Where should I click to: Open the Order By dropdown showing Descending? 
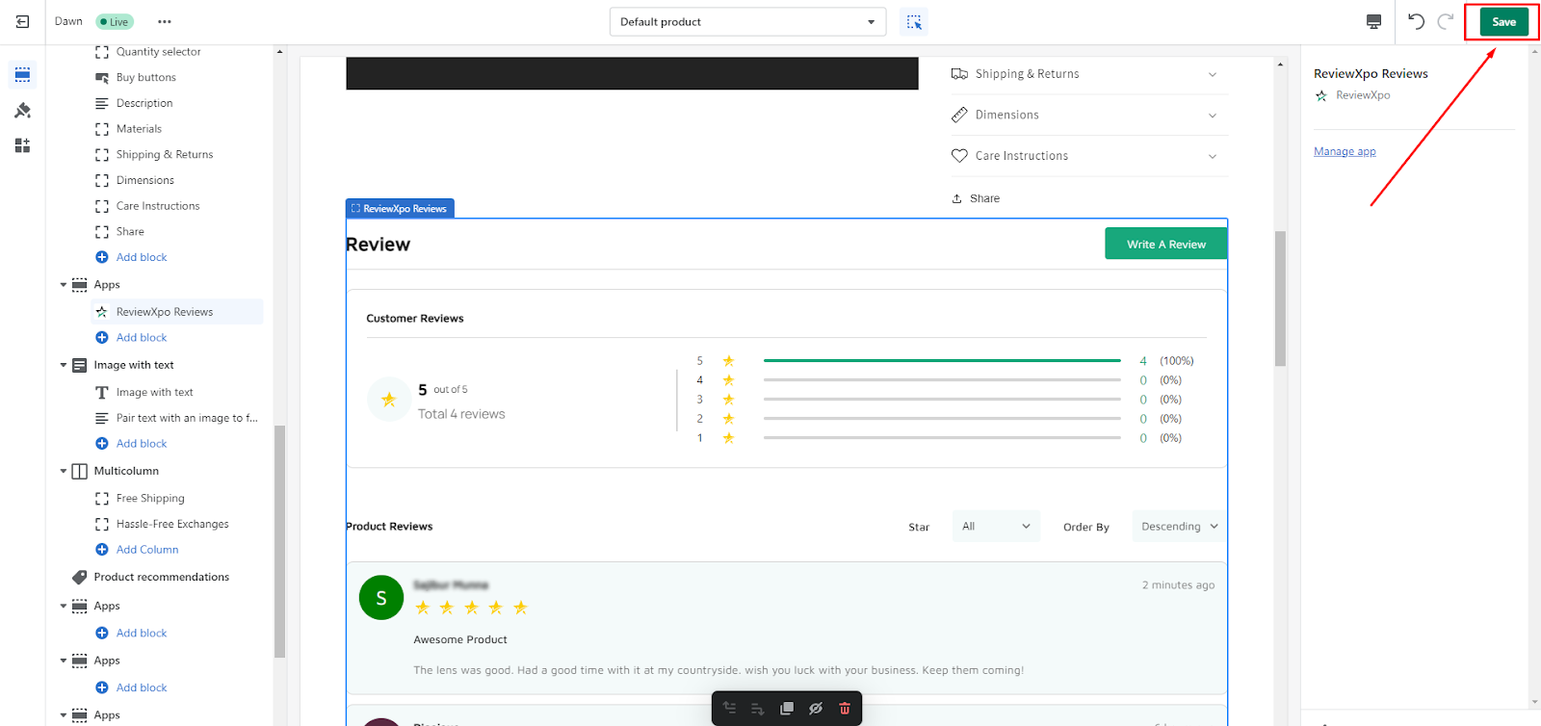coord(1180,527)
